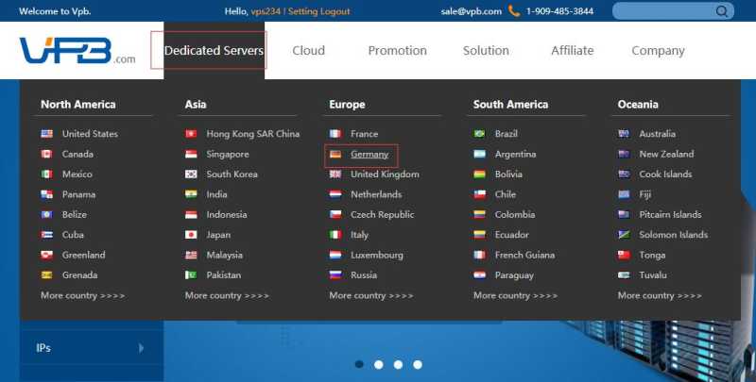Expand More country under Europe
756x382 pixels.
[x=371, y=295]
